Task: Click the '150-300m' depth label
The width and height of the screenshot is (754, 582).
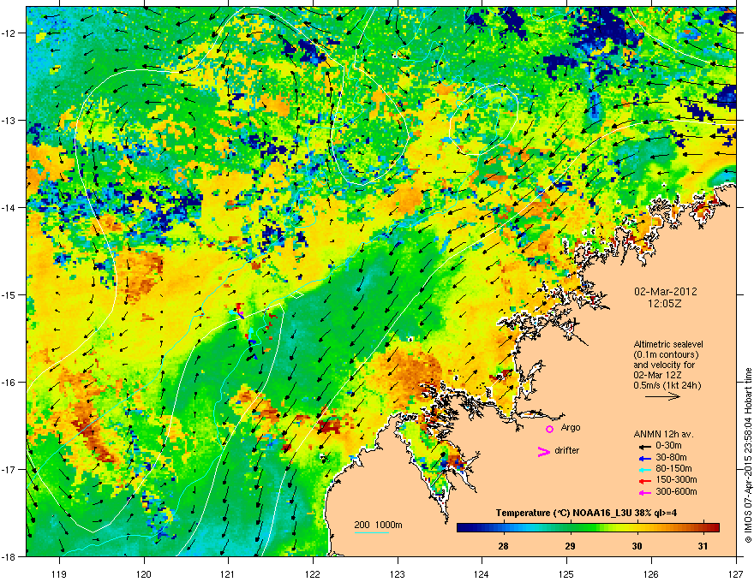Action: (x=676, y=479)
